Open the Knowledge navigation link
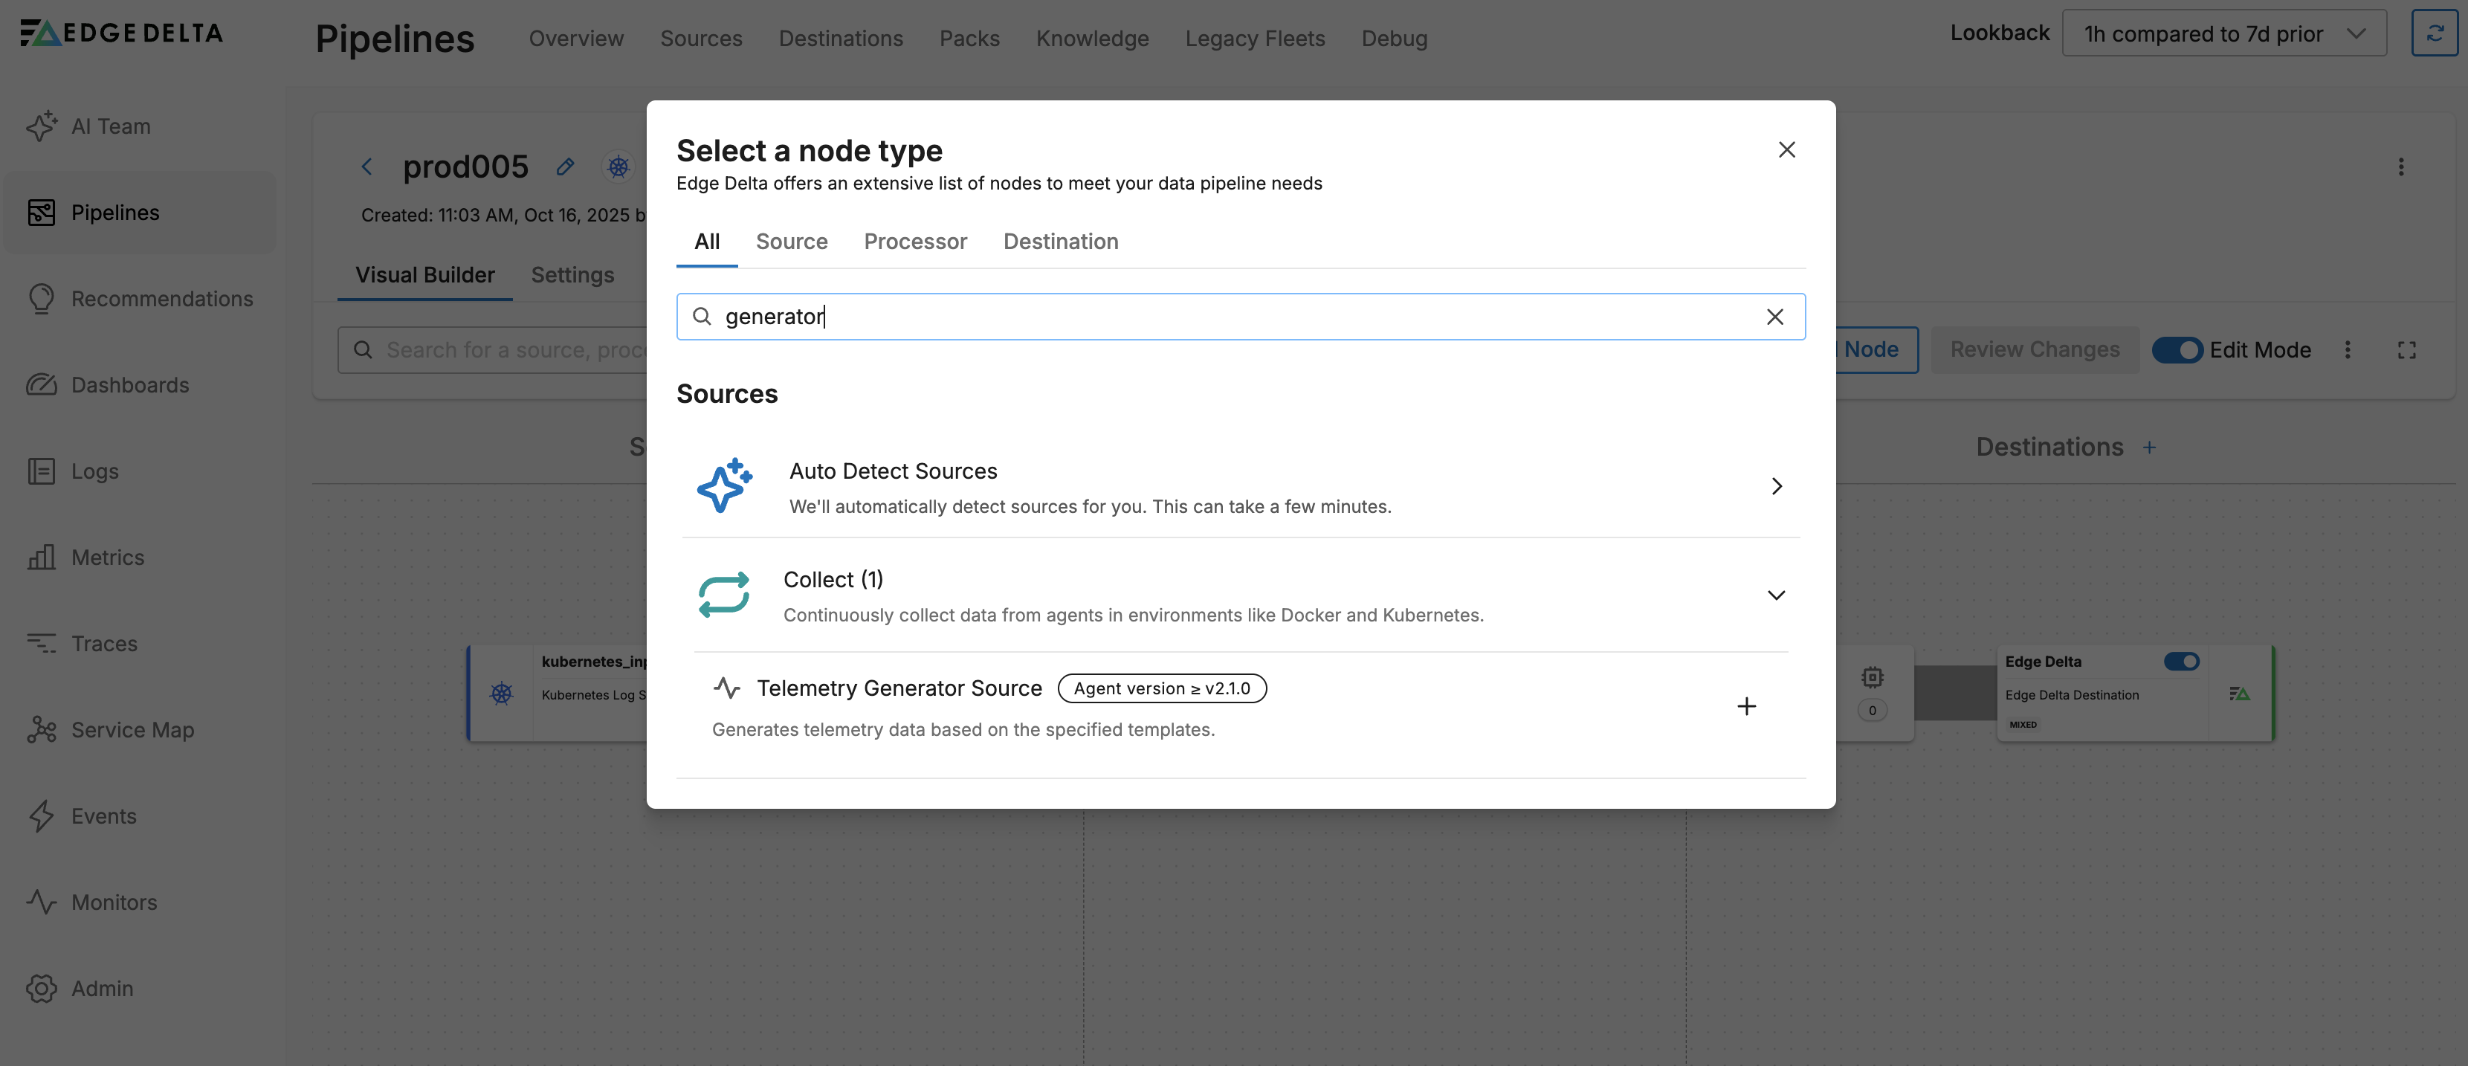Screen dimensions: 2468x1066 [x=1091, y=39]
